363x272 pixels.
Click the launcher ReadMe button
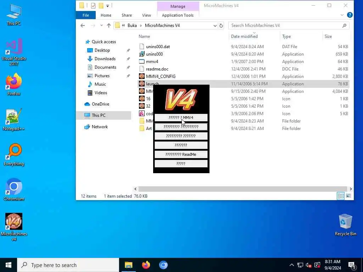click(x=181, y=154)
